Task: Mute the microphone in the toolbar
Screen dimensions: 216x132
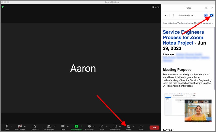Action: [7, 127]
